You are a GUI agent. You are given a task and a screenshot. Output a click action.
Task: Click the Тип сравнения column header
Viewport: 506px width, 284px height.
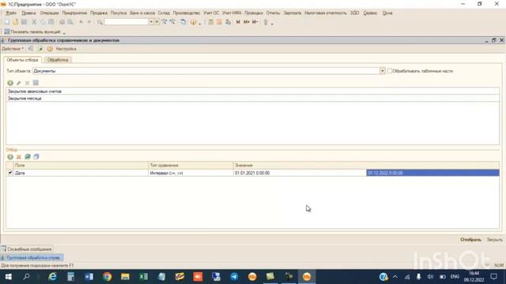[191, 165]
